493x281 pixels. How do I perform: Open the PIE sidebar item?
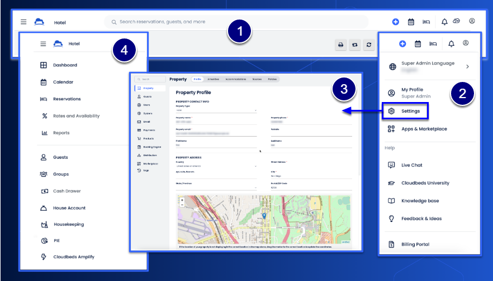57,240
